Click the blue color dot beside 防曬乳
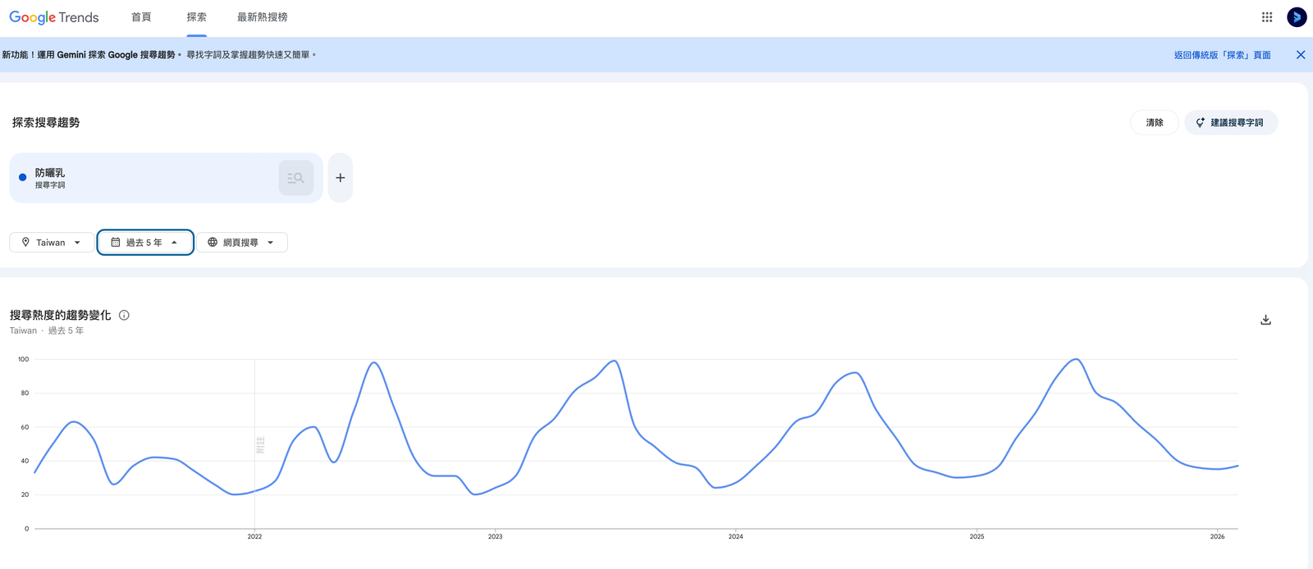This screenshot has width=1313, height=569. [x=22, y=177]
